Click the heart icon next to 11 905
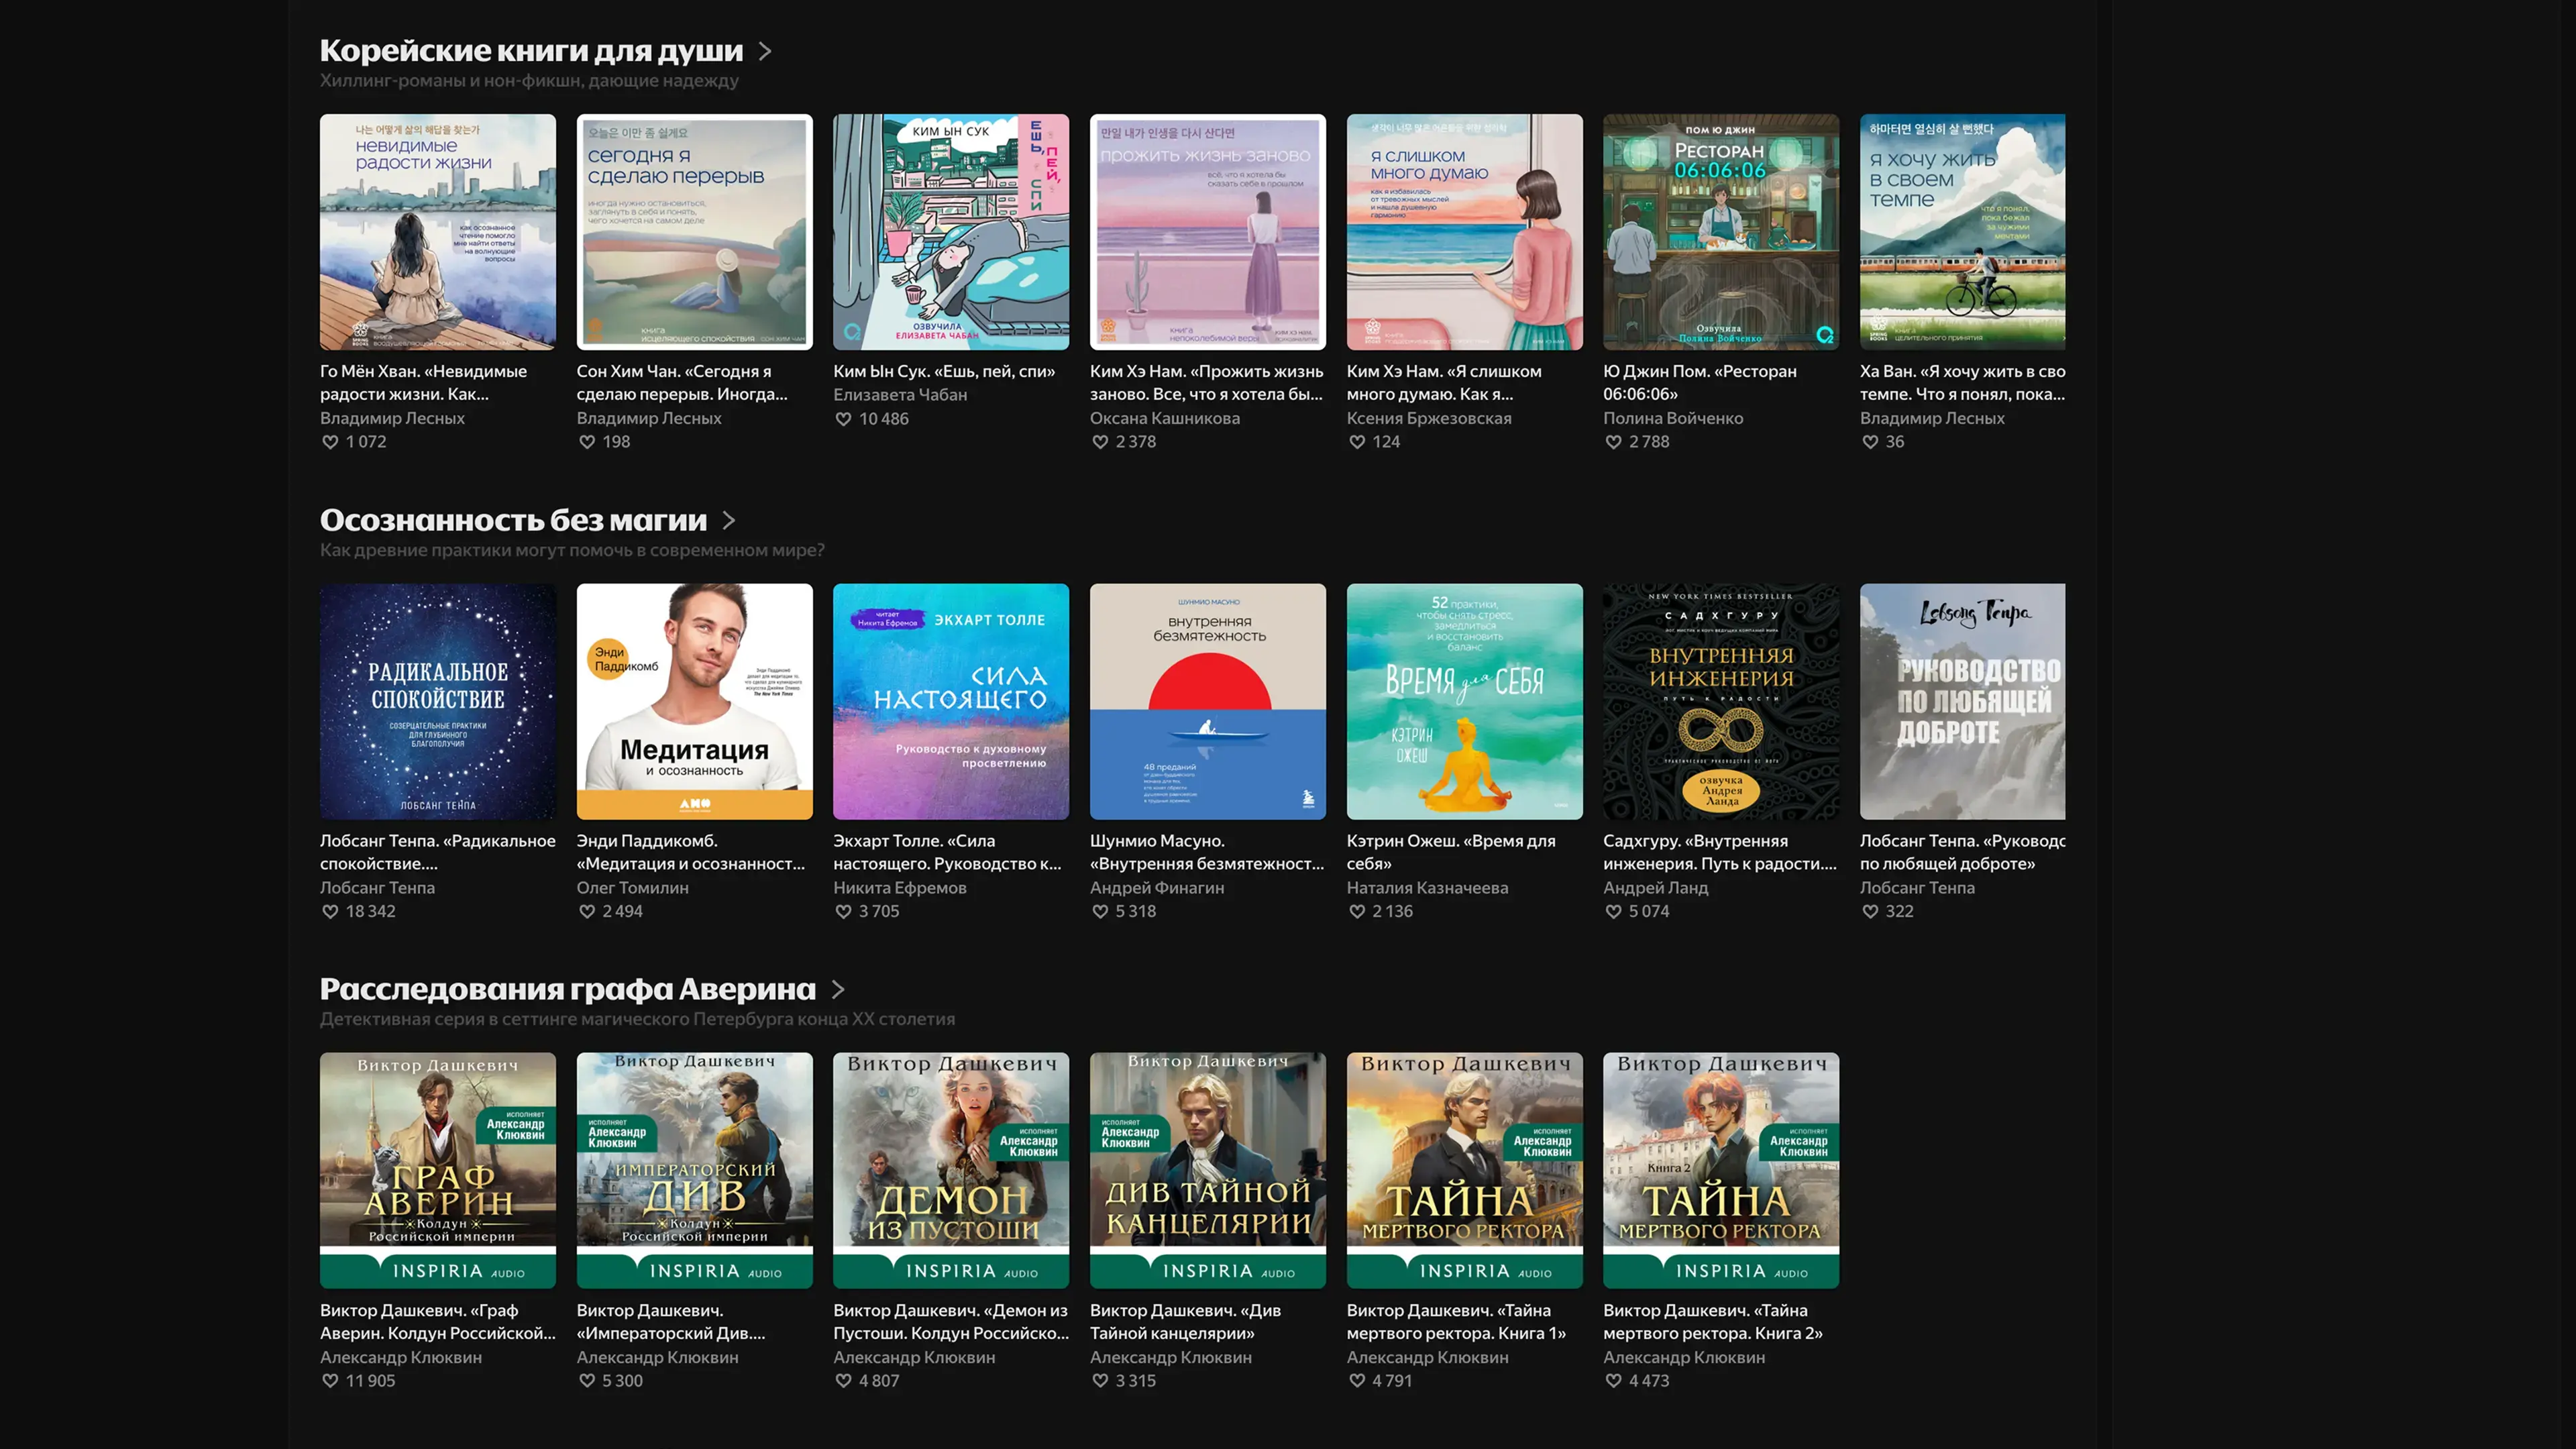This screenshot has height=1449, width=2576. pos(330,1380)
